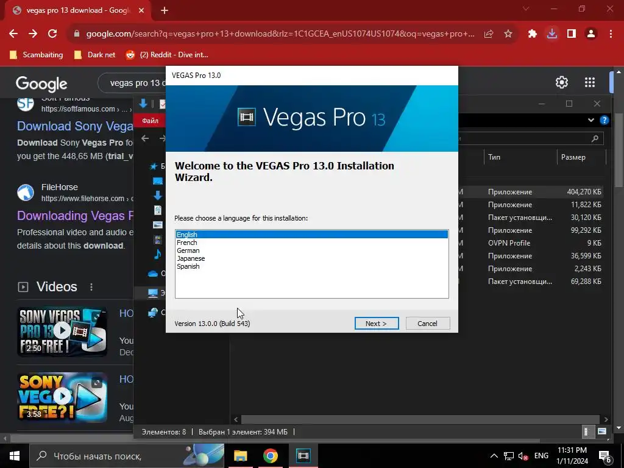Viewport: 624px width, 468px height.
Task: Select the 2,243 КБ application row
Action: pos(531,269)
